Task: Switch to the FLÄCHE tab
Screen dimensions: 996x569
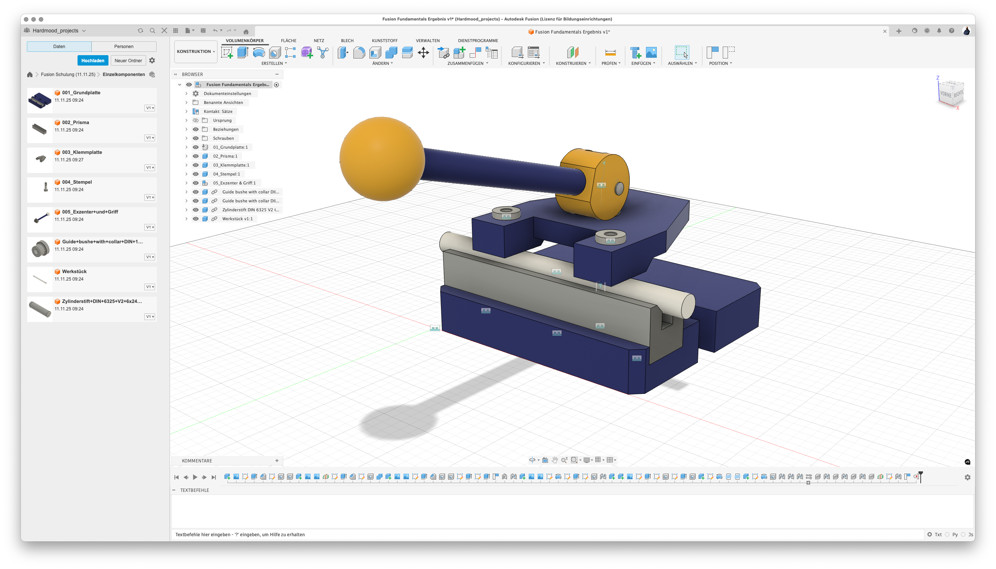Action: tap(289, 41)
